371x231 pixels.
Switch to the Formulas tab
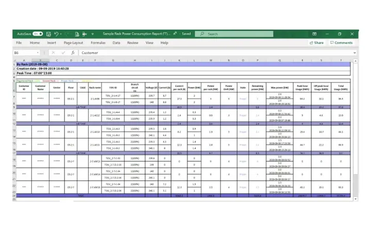pyautogui.click(x=98, y=43)
